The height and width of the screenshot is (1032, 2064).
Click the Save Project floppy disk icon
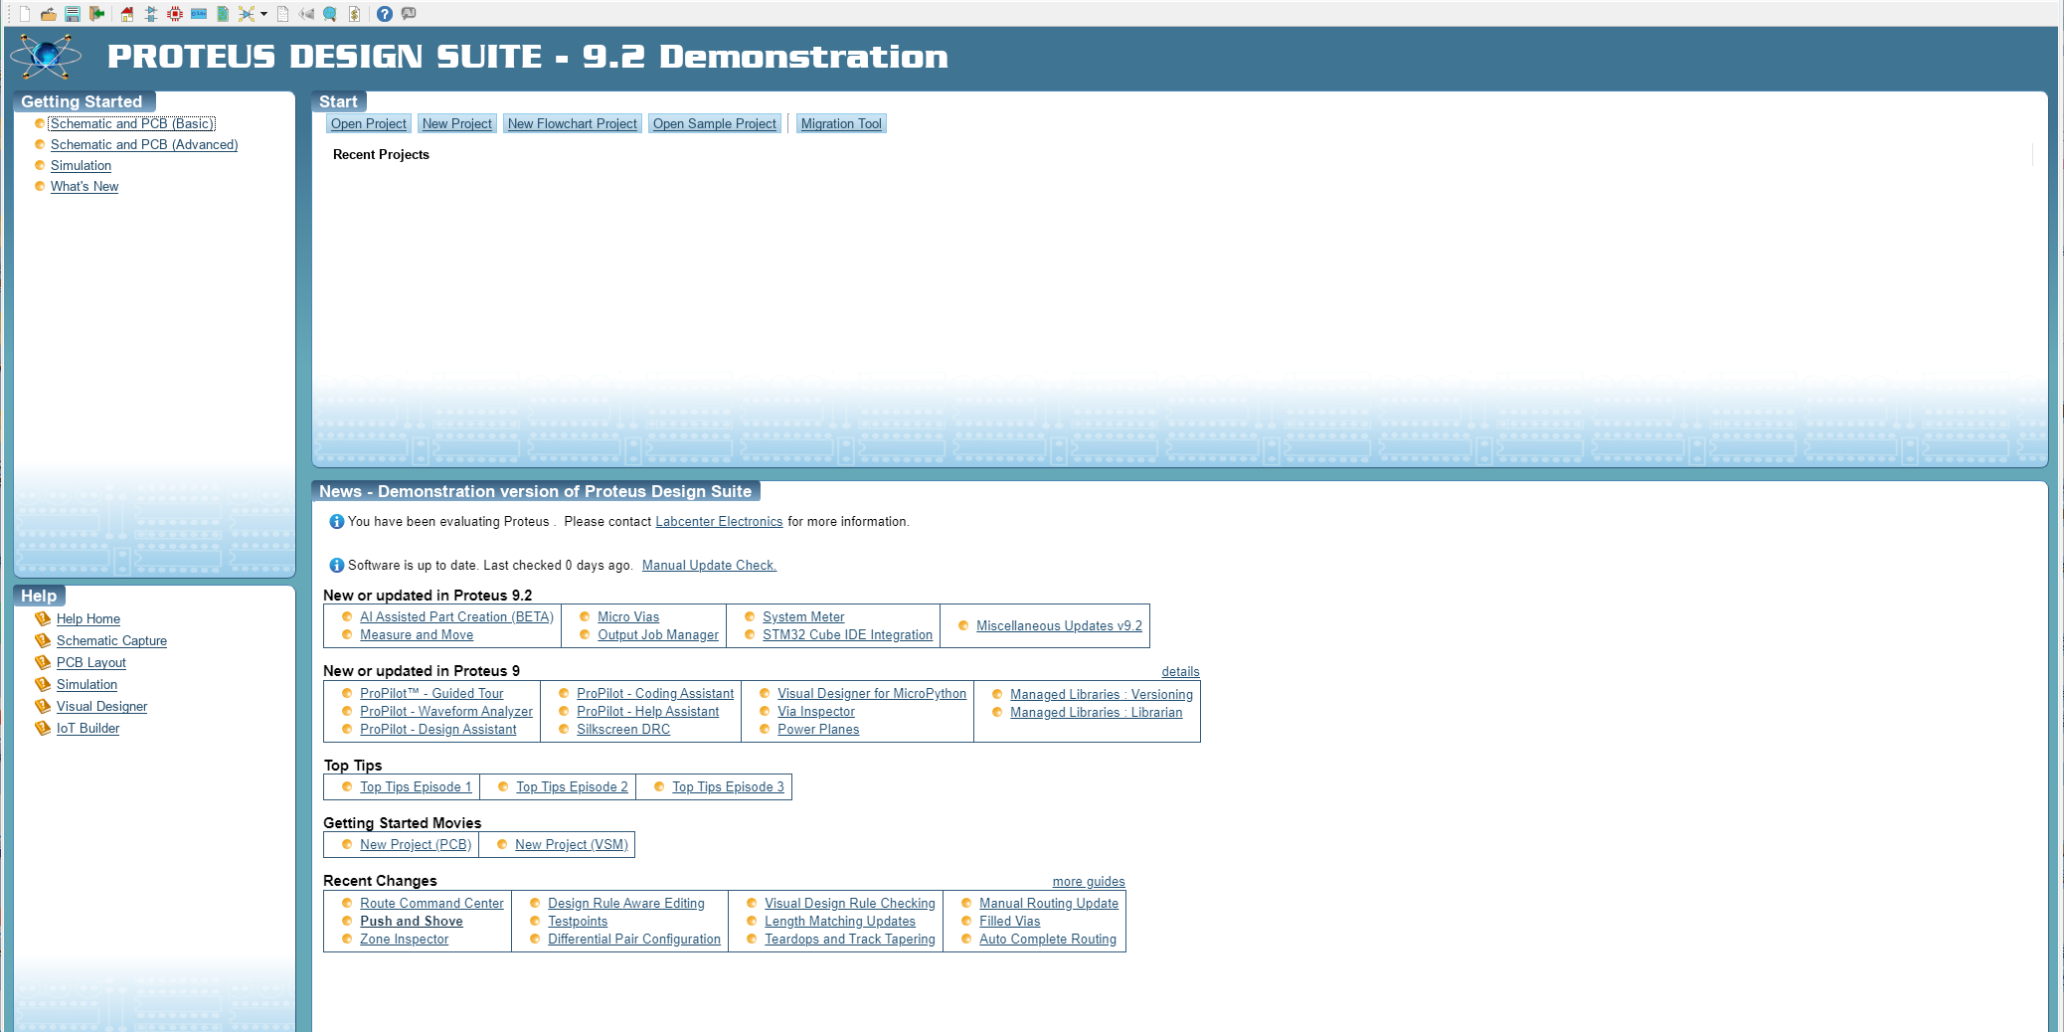point(73,14)
